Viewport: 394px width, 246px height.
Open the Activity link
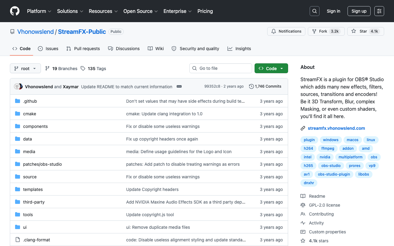tap(312, 223)
